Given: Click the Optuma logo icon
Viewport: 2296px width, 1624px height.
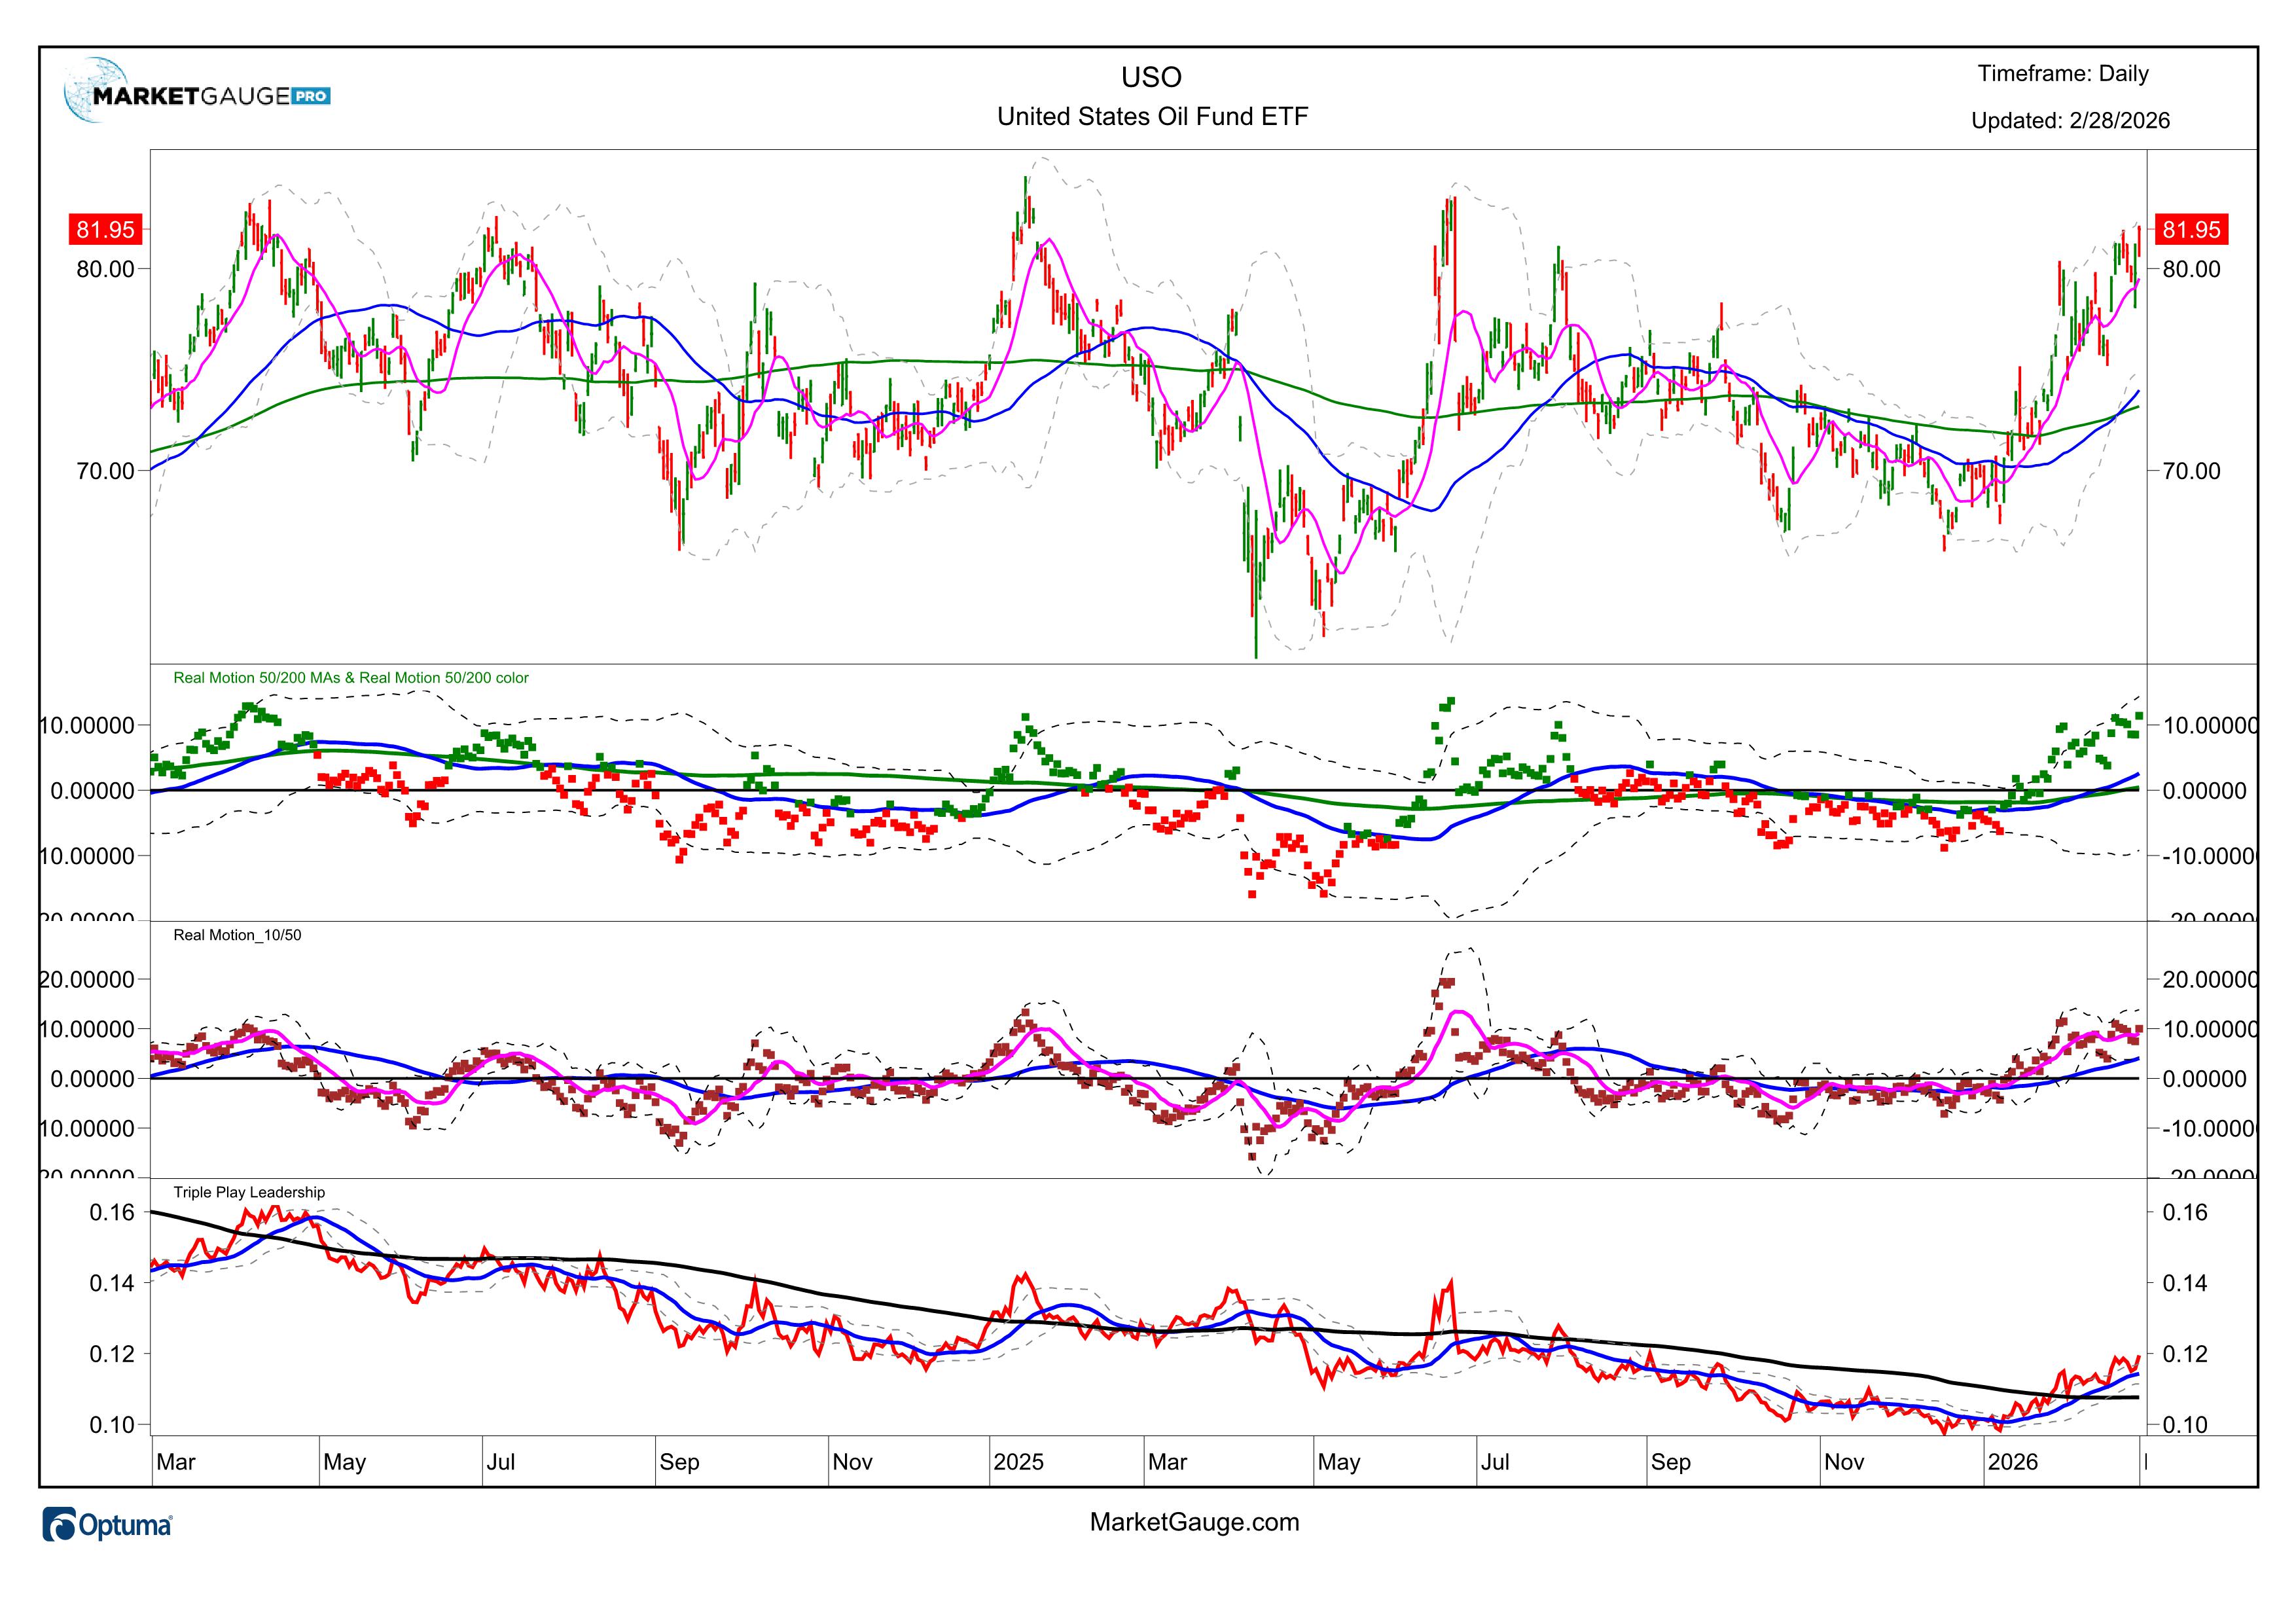Looking at the screenshot, I should point(59,1525).
